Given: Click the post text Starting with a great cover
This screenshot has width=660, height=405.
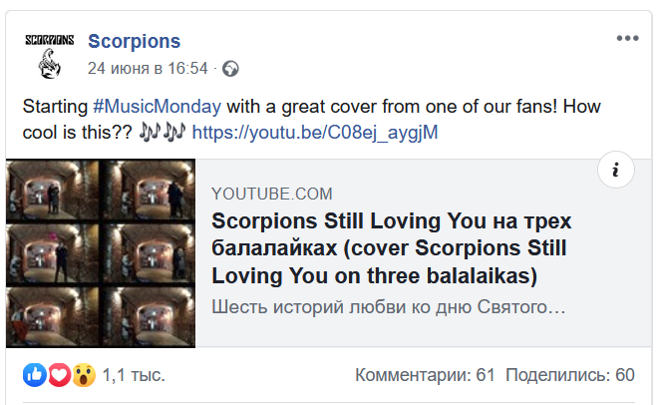Looking at the screenshot, I should point(311,119).
